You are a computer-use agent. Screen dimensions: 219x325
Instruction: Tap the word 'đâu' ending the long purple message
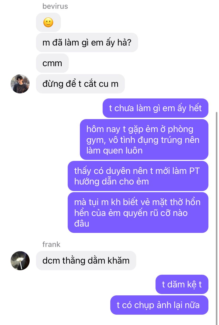coord(82,224)
